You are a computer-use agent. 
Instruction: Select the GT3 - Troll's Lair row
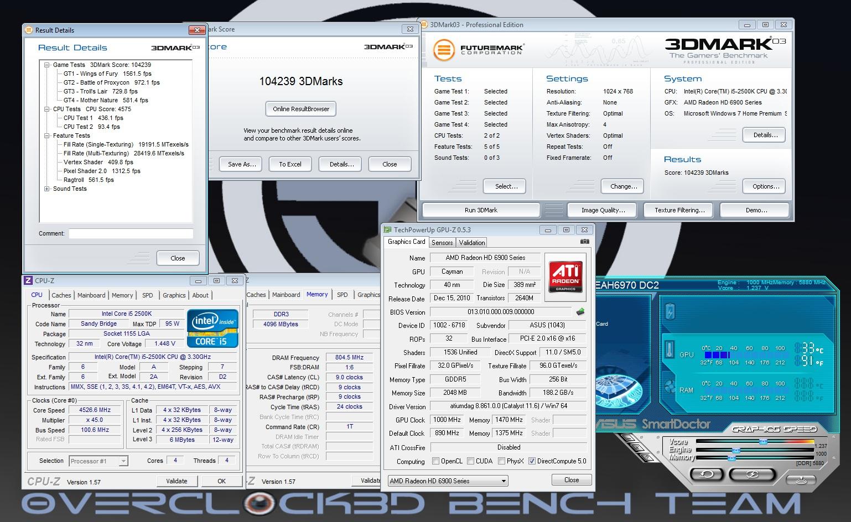(101, 91)
